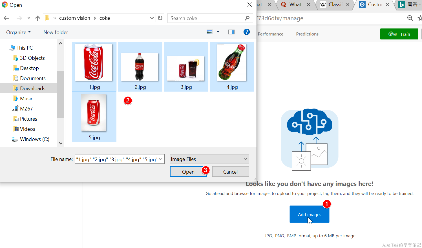Click navigation pane scroll up arrow

click(61, 43)
